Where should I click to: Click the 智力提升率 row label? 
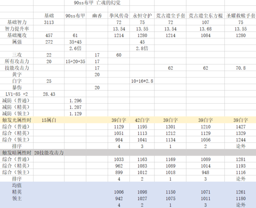click(17, 29)
